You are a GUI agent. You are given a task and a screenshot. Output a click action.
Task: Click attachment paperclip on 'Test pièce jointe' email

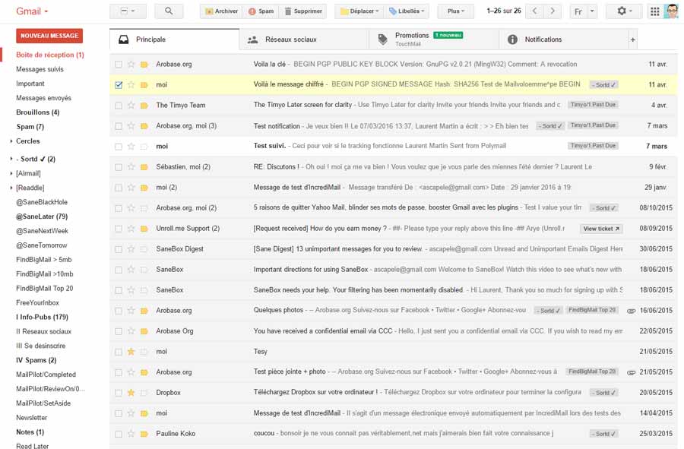click(632, 372)
